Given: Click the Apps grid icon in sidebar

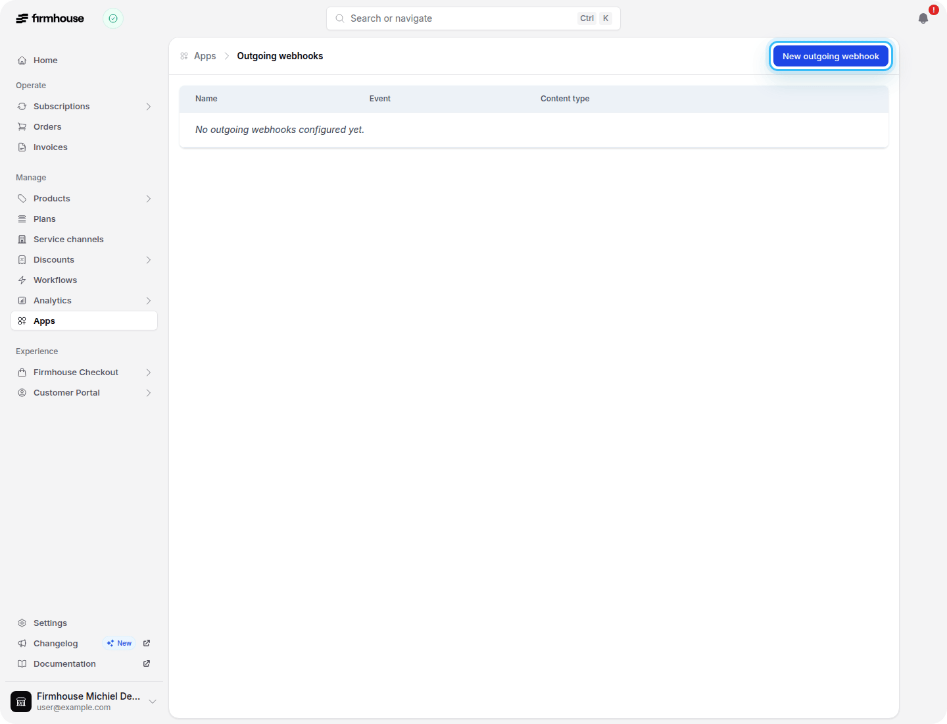Looking at the screenshot, I should (x=22, y=321).
